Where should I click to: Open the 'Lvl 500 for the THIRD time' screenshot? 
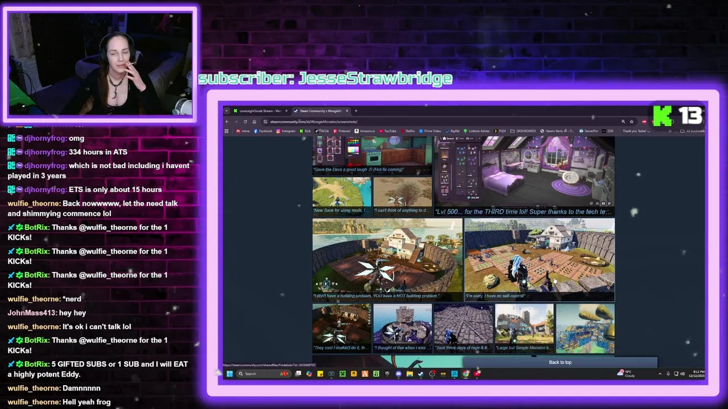pos(524,176)
